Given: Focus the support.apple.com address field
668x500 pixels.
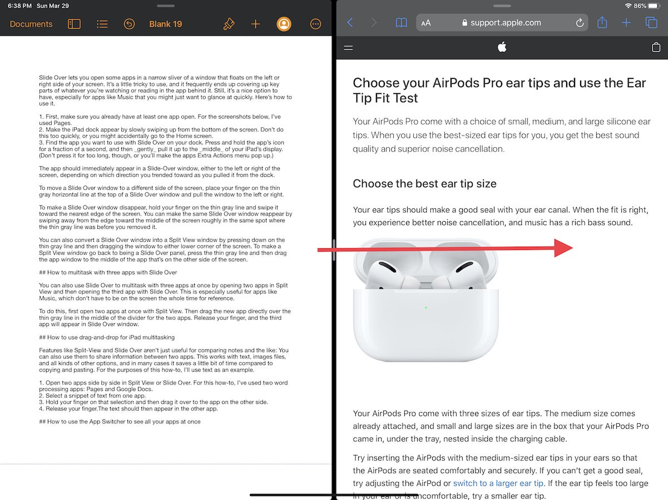Looking at the screenshot, I should (x=502, y=23).
